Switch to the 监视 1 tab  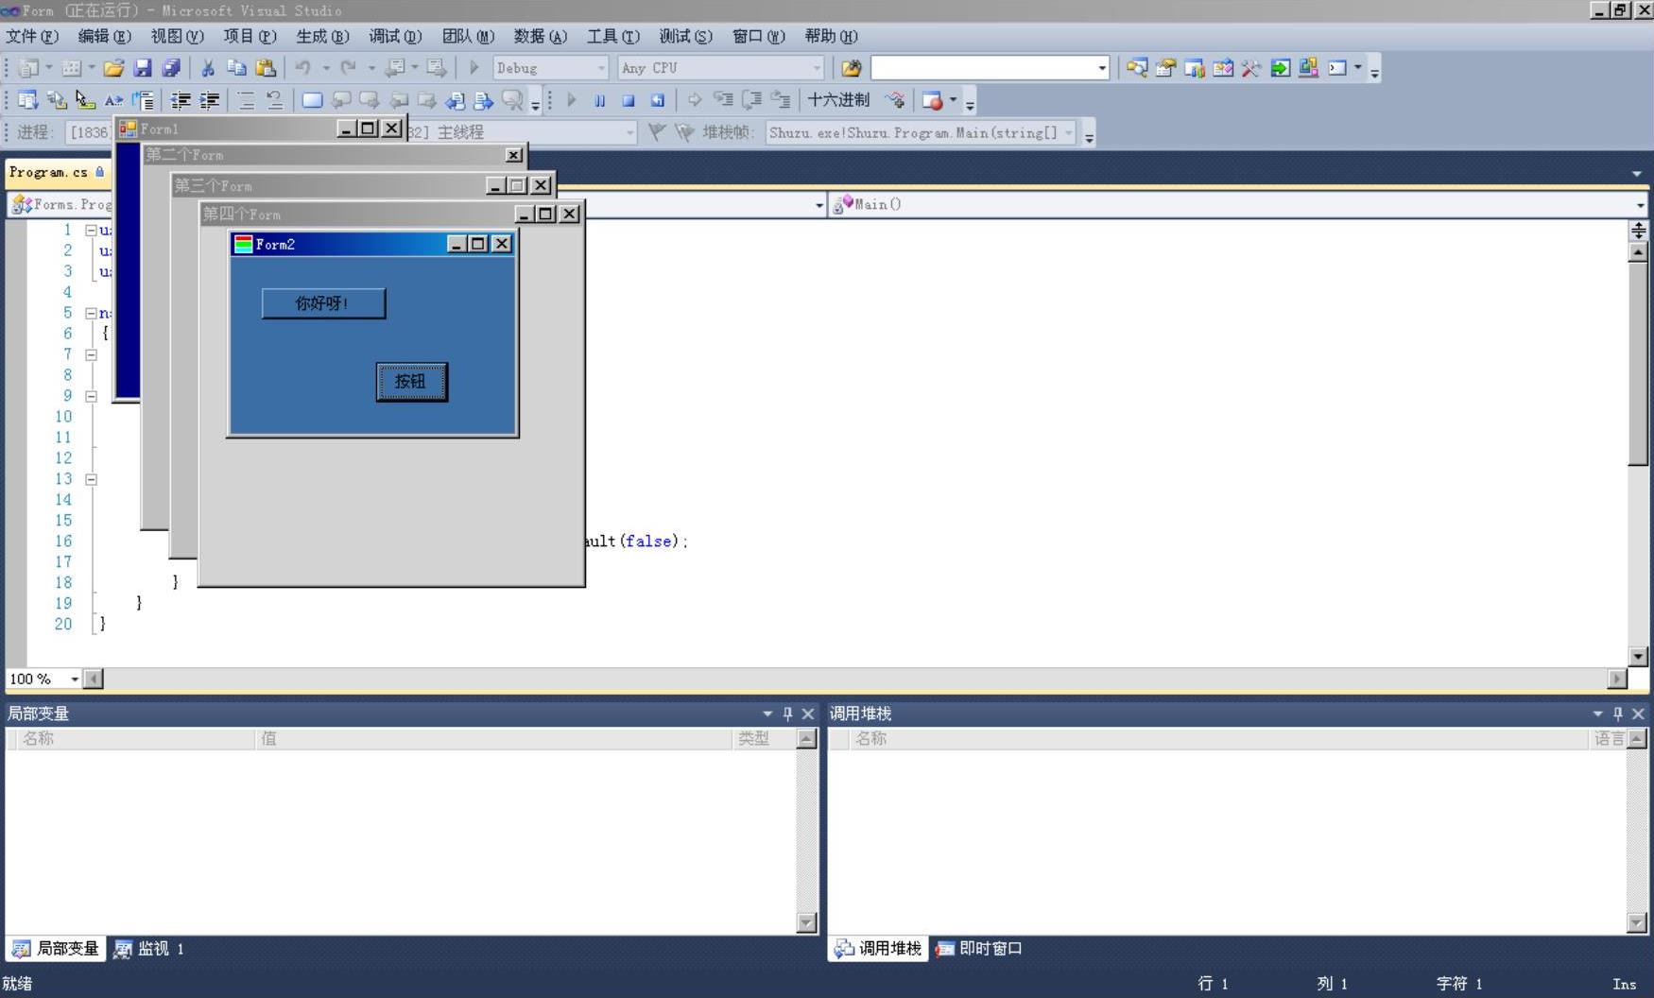(x=149, y=948)
